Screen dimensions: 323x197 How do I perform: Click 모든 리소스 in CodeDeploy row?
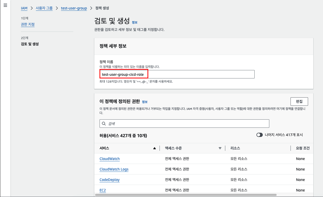(239, 180)
